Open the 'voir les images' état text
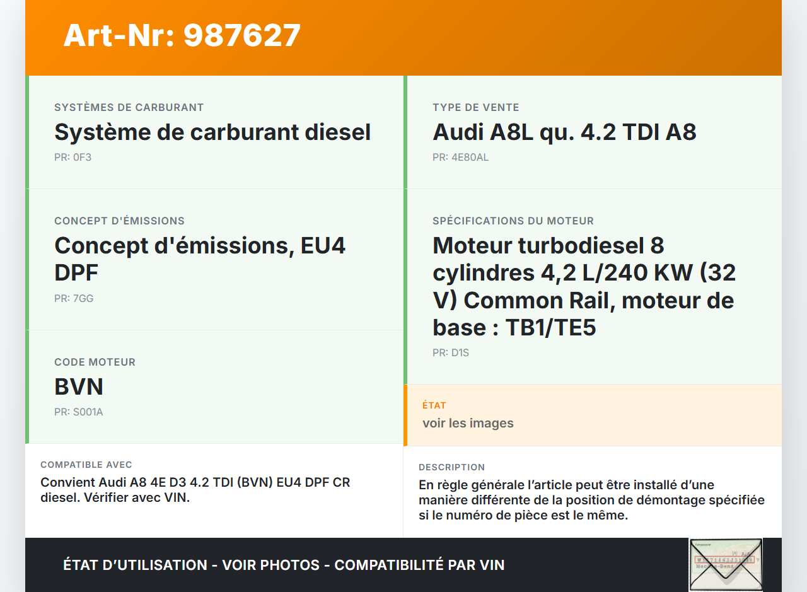The height and width of the screenshot is (592, 807). tap(468, 423)
